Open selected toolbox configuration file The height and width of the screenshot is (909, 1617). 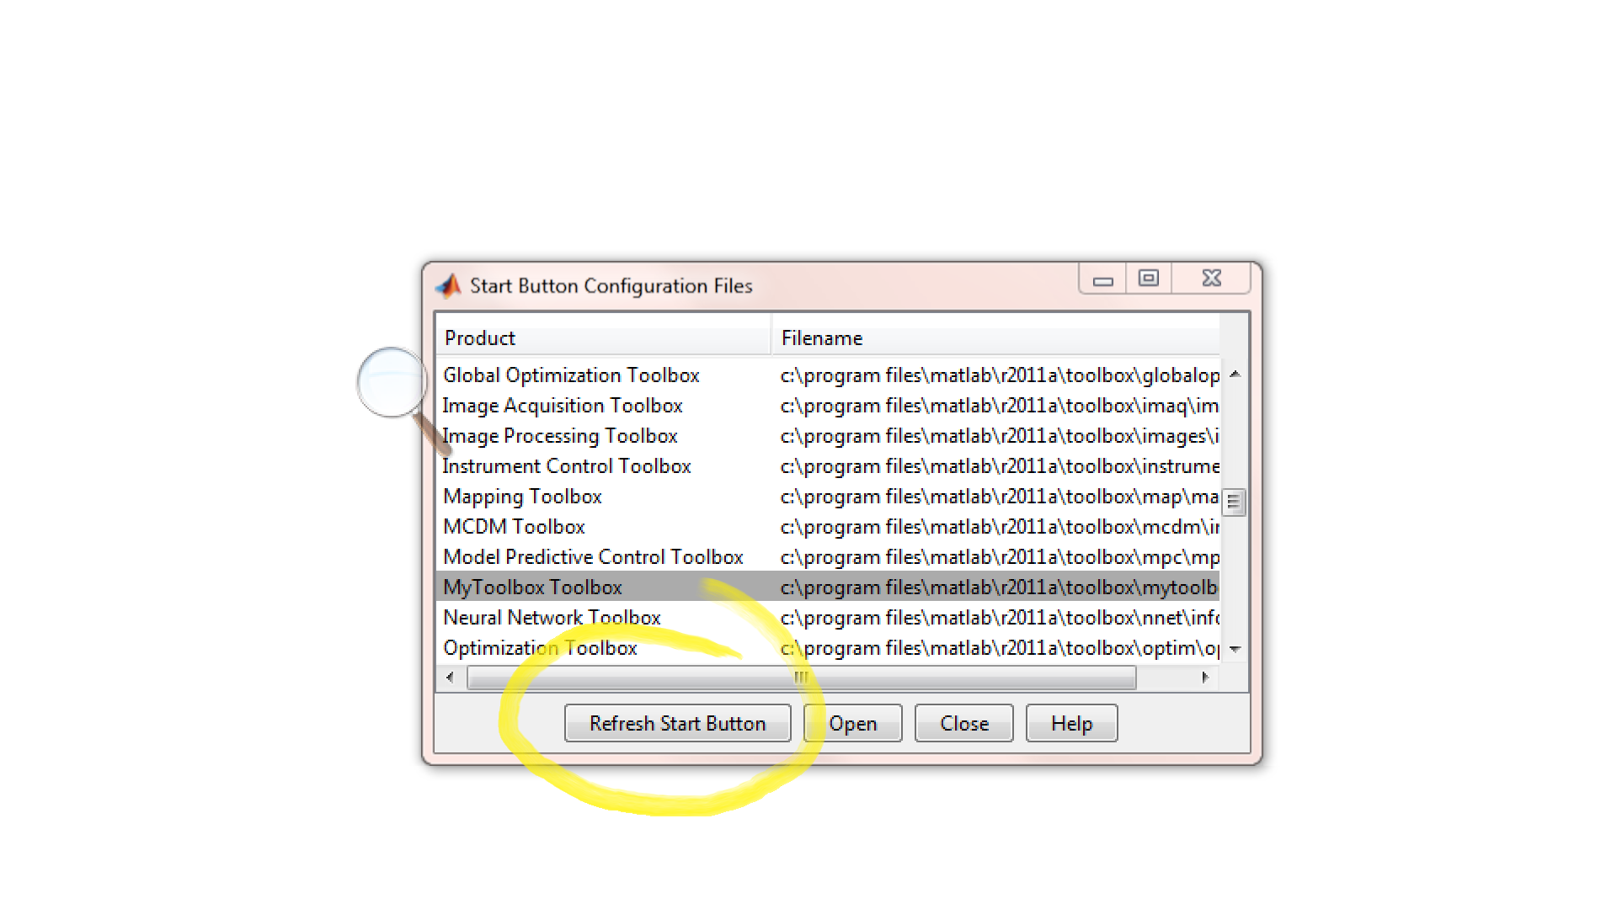[x=854, y=722]
